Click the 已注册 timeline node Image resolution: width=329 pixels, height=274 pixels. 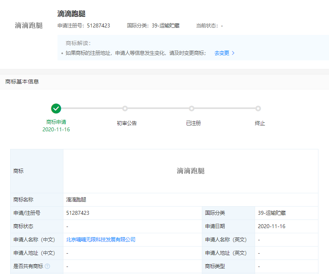tap(192, 109)
